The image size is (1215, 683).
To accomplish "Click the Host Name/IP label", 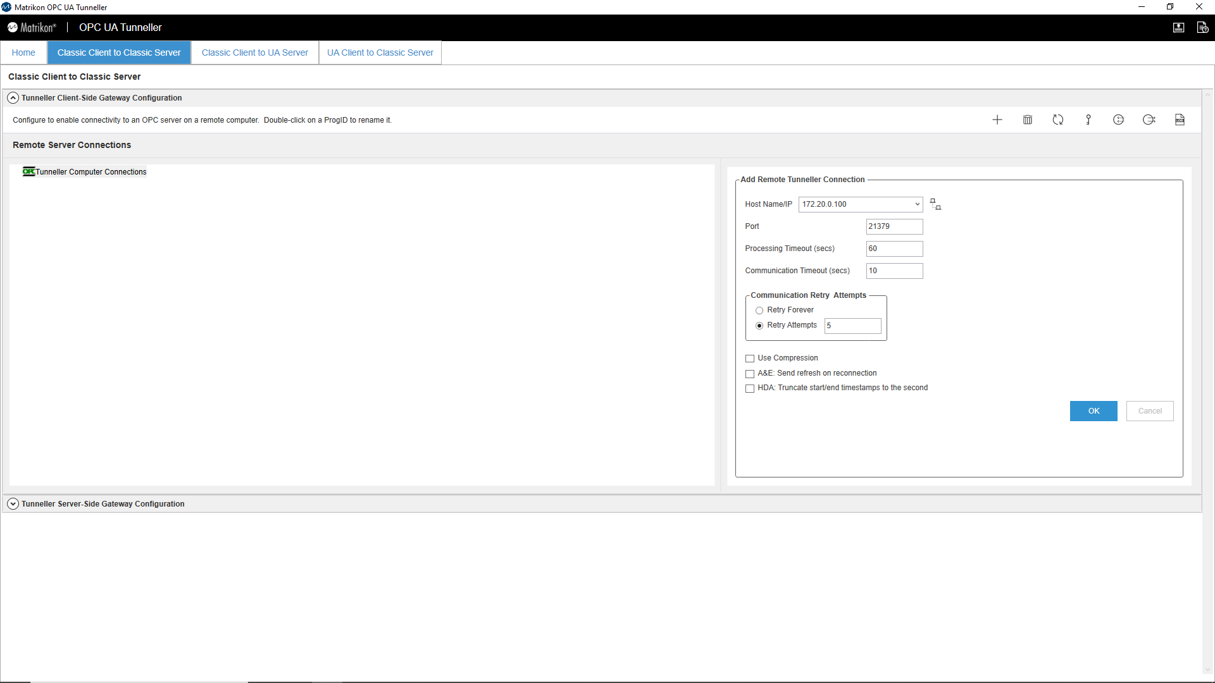I will 768,204.
